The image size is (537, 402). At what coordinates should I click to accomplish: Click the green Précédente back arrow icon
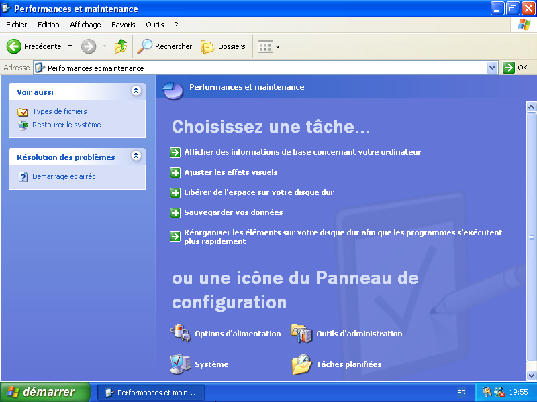[x=14, y=46]
